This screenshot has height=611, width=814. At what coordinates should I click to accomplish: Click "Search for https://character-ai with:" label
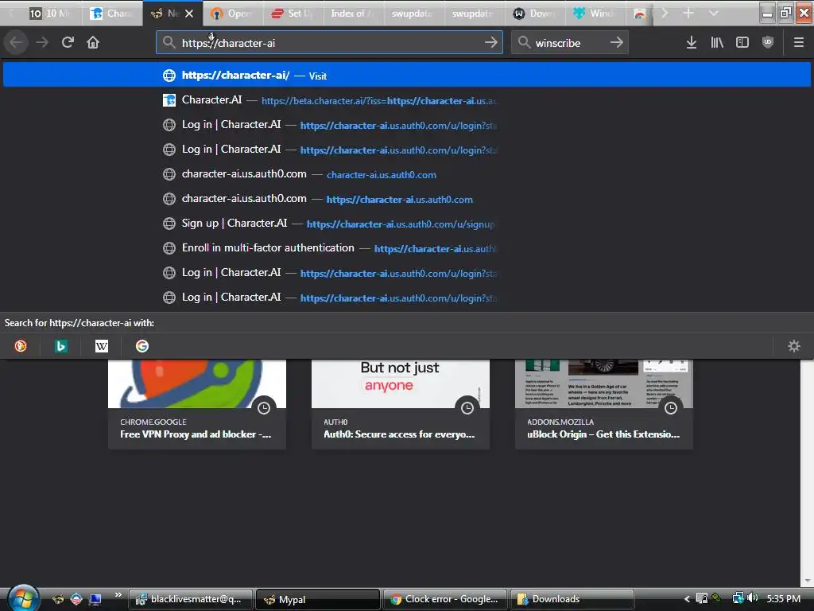click(79, 323)
